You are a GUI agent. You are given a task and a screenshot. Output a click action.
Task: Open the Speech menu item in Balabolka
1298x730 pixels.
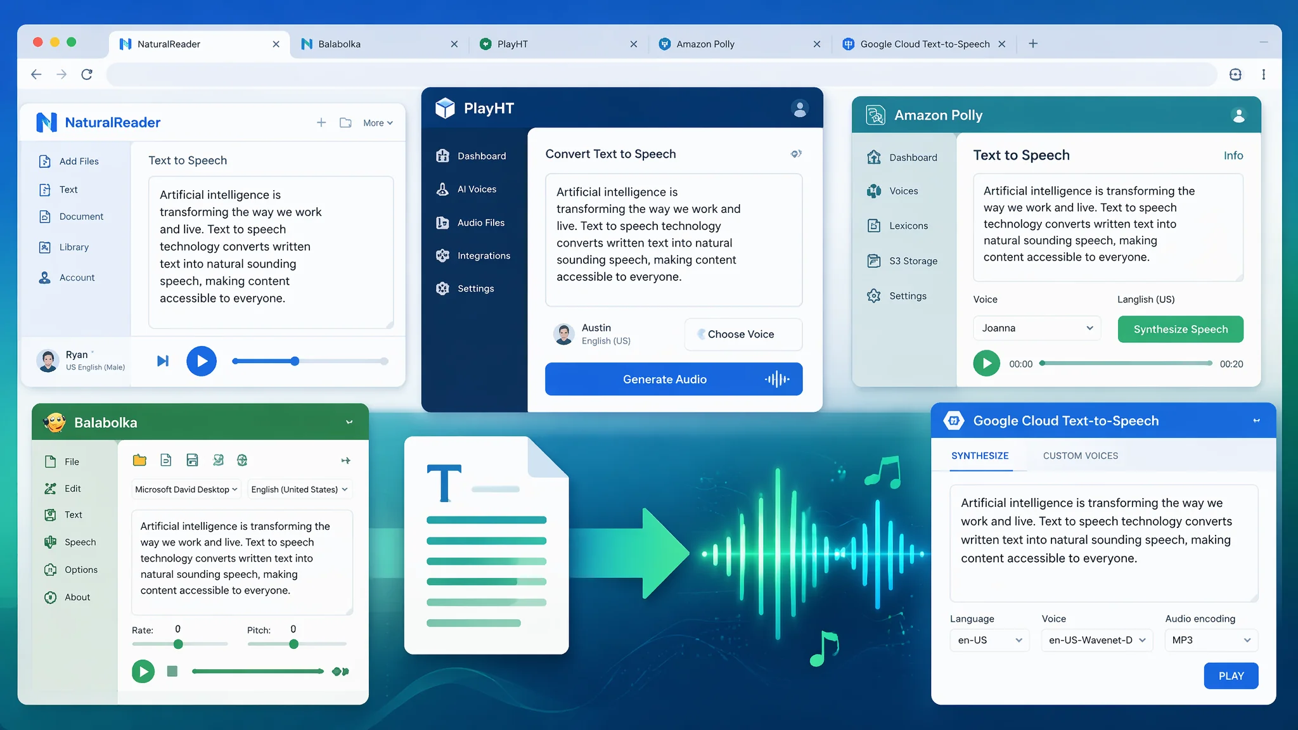(70, 542)
